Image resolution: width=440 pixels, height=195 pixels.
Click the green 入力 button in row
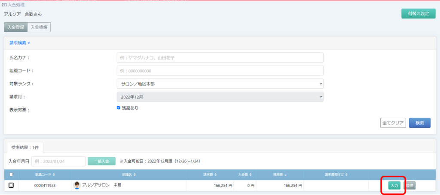(394, 186)
